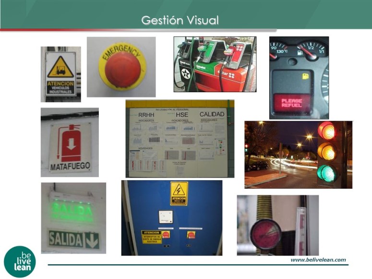Click the red Please Refuel display
This screenshot has height=279, width=372.
point(292,103)
